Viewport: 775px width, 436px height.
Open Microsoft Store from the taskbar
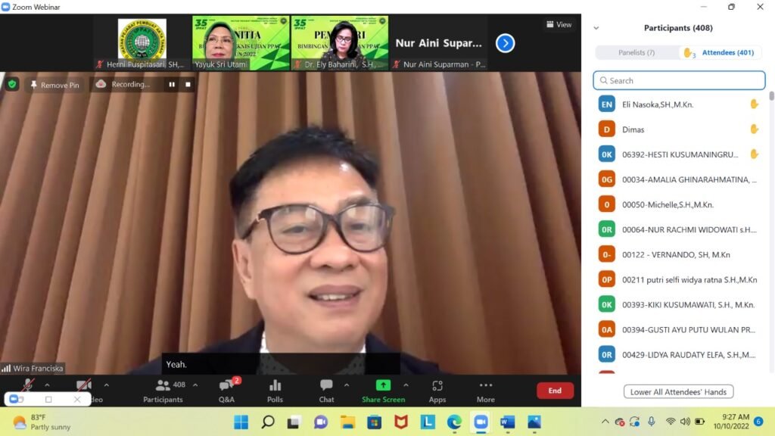(374, 422)
